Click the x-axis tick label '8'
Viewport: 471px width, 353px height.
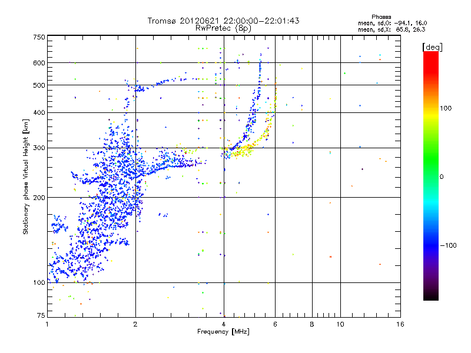tap(312, 324)
